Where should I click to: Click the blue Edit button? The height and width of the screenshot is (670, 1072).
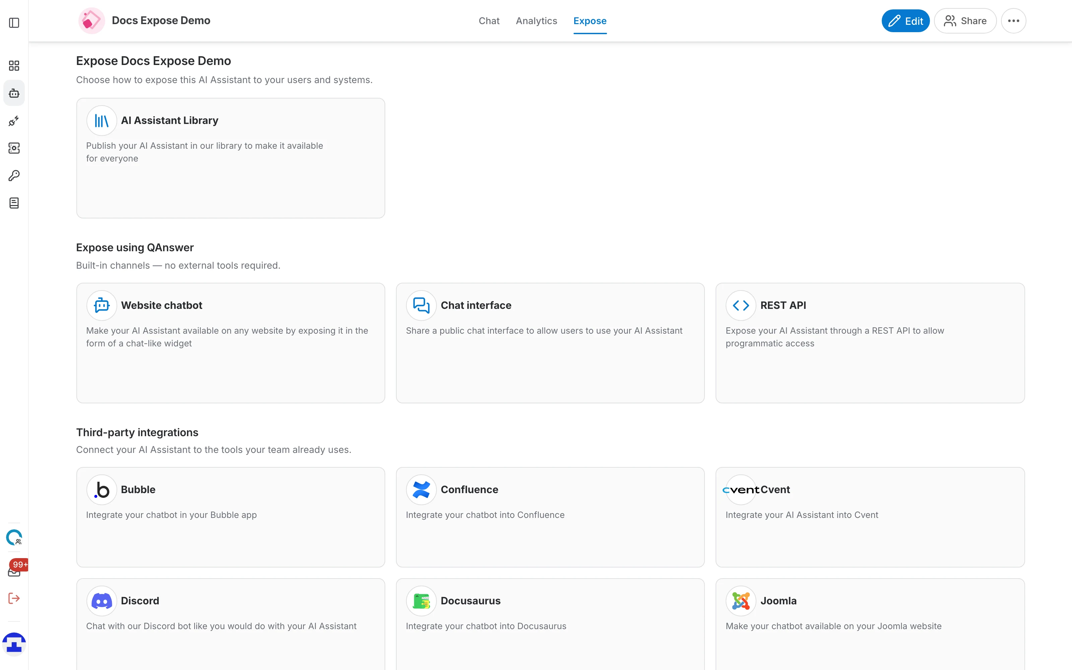point(906,21)
